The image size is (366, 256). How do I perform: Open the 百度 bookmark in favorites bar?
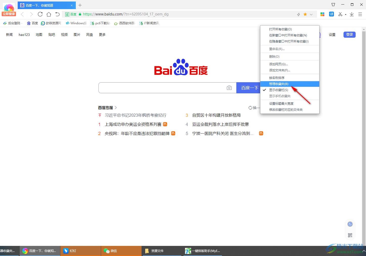coord(32,23)
